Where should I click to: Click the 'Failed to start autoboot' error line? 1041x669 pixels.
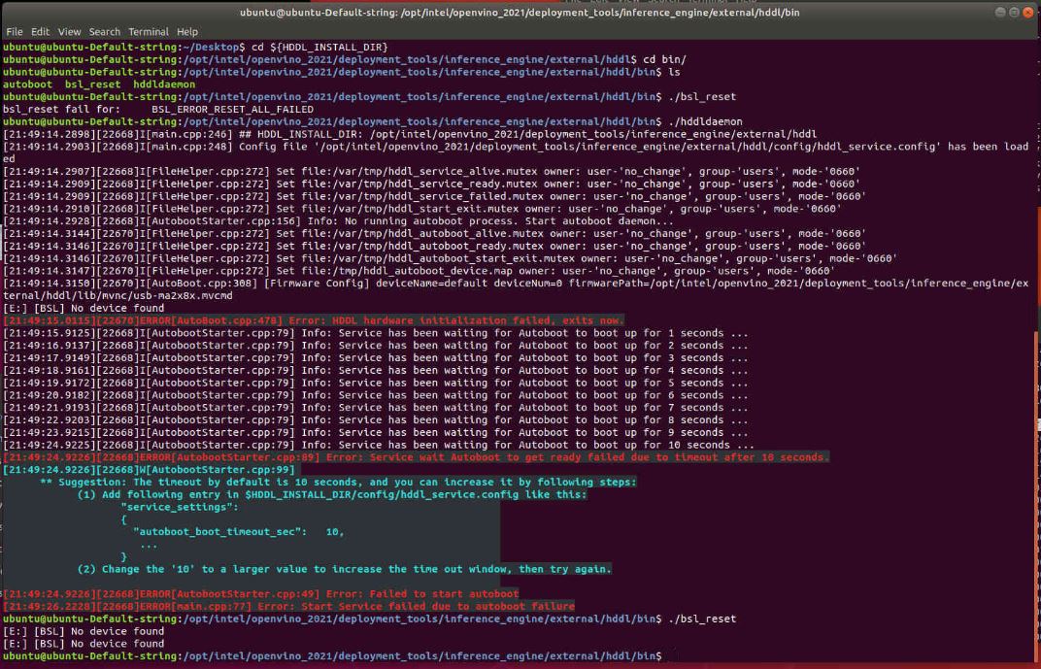(261, 594)
